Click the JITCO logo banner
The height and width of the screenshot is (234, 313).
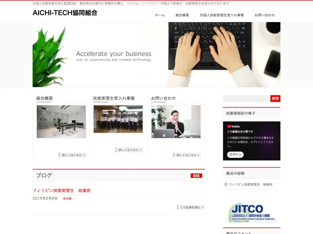(x=252, y=213)
